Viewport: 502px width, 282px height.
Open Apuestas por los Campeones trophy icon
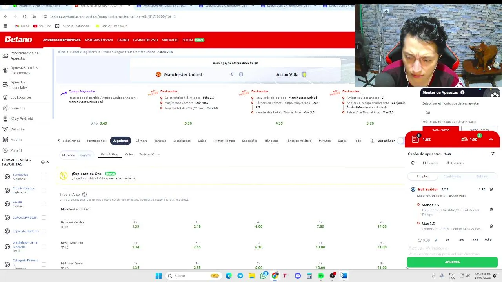point(5,70)
